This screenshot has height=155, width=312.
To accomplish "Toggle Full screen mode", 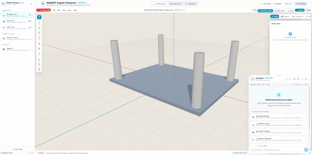I will pos(308,10).
